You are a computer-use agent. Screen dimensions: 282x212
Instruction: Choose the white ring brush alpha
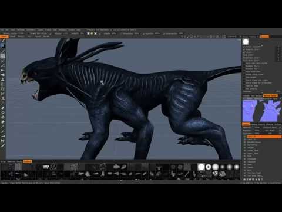(x=209, y=167)
